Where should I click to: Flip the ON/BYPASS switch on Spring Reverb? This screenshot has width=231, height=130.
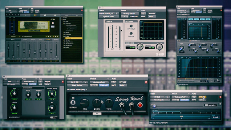pyautogui.click(x=73, y=102)
